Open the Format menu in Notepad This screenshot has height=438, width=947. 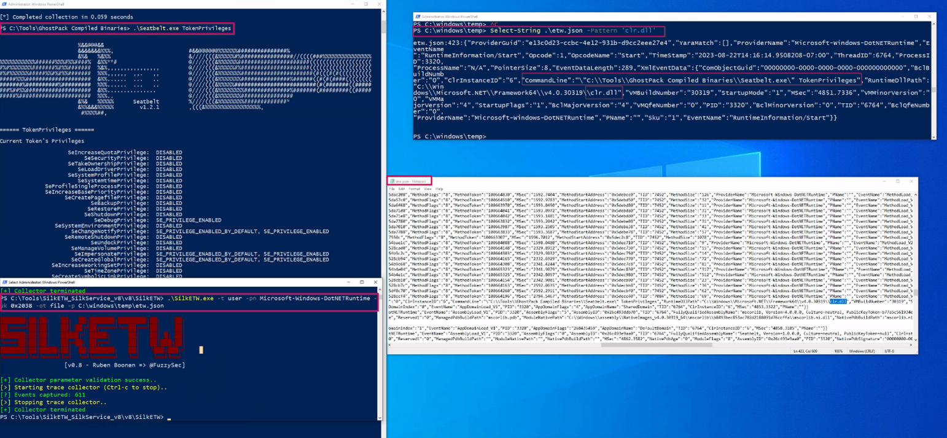[x=414, y=189]
